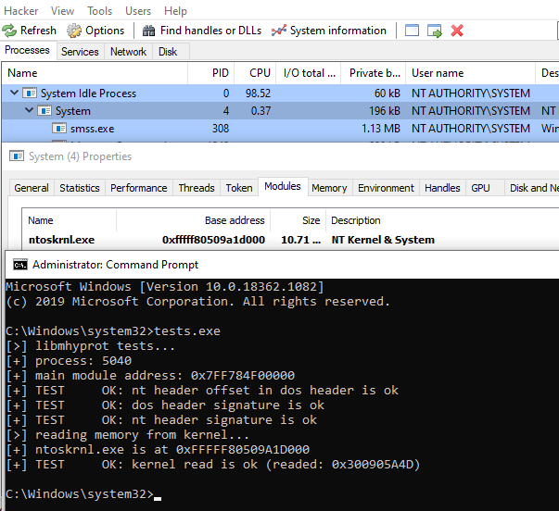Sort processes by Name column header
This screenshot has height=511, width=559.
[95, 73]
